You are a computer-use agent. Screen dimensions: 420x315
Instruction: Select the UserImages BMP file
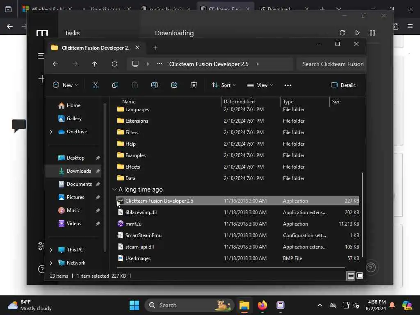pyautogui.click(x=237, y=258)
